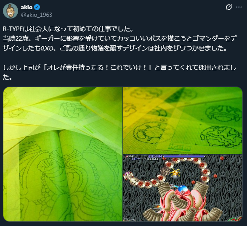Screen dimensions: 247x226
Task: Click the blue orb eye on the boss
Action: pos(182,188)
